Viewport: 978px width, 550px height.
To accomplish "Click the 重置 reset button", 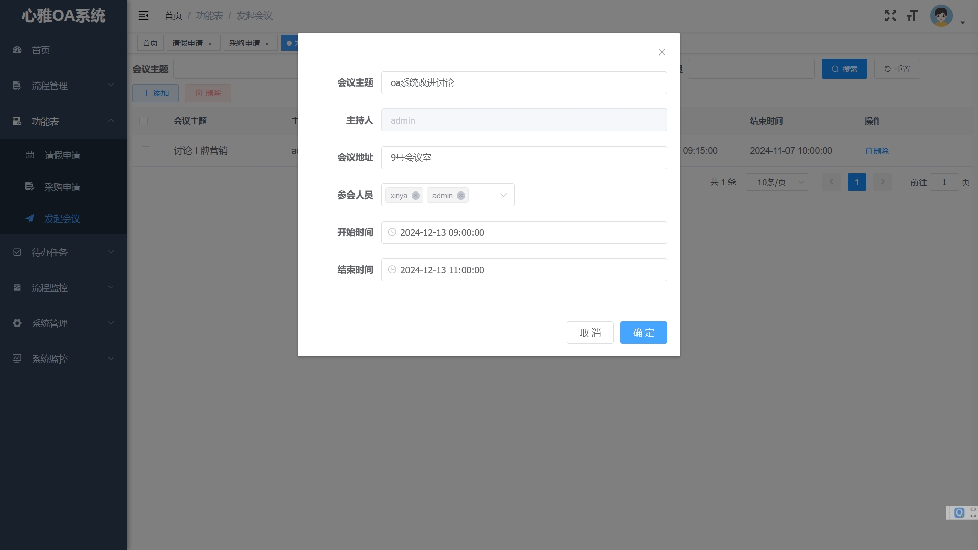I will click(x=897, y=69).
